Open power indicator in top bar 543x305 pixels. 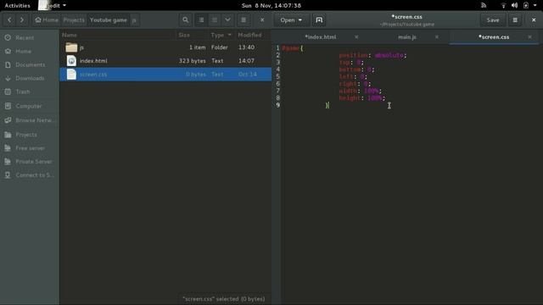coord(526,6)
